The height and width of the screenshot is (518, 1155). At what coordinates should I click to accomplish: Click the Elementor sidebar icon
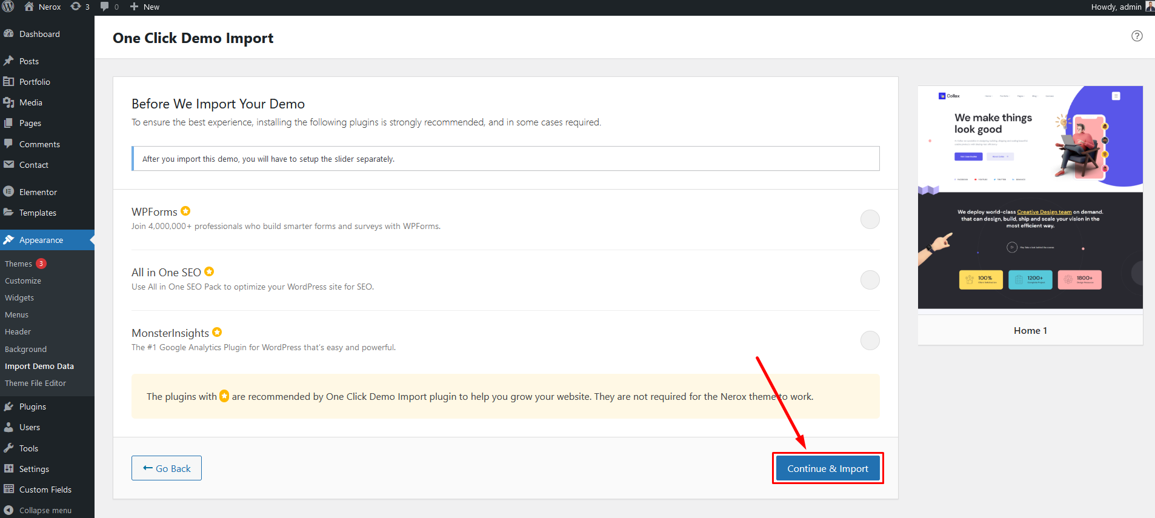point(8,192)
